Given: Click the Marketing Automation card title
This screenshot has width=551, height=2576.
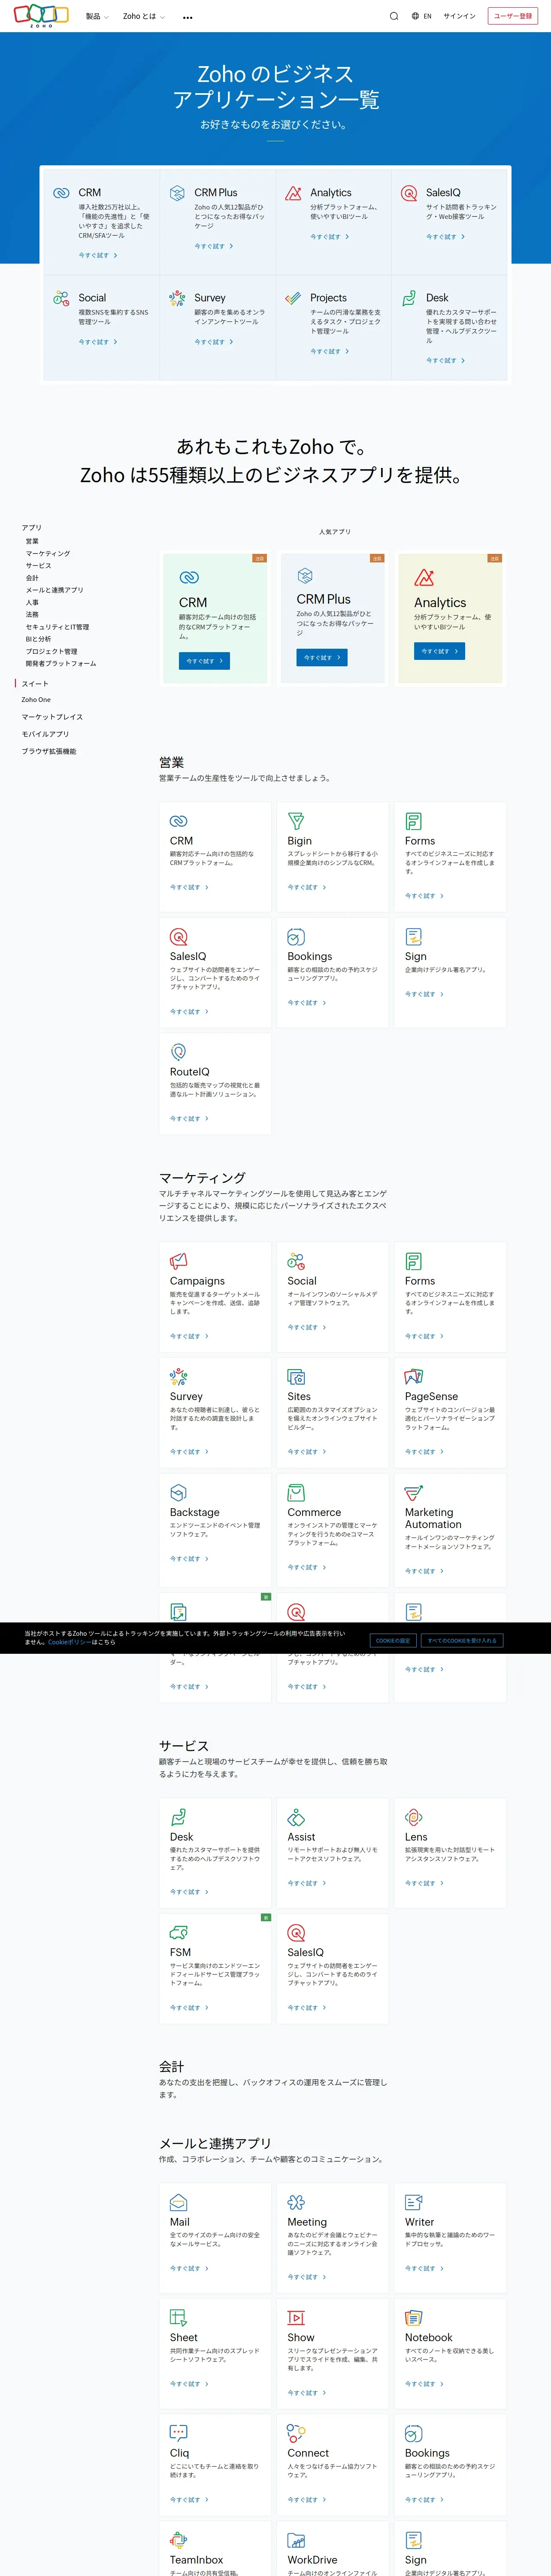Looking at the screenshot, I should coord(433,1519).
